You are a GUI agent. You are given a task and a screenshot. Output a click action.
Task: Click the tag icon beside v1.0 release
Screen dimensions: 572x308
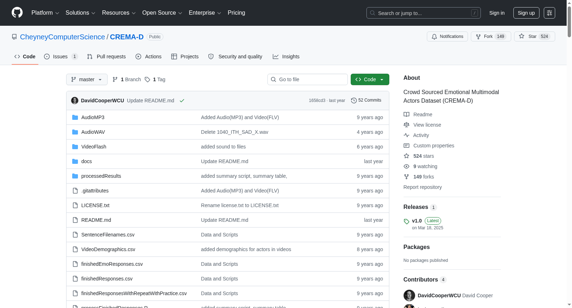coord(406,221)
